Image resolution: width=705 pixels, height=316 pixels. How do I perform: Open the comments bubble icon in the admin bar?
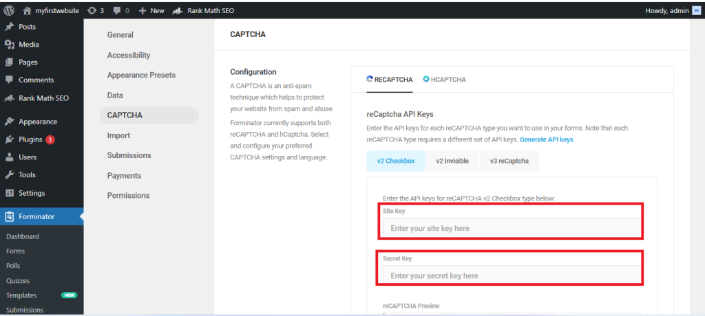[117, 11]
